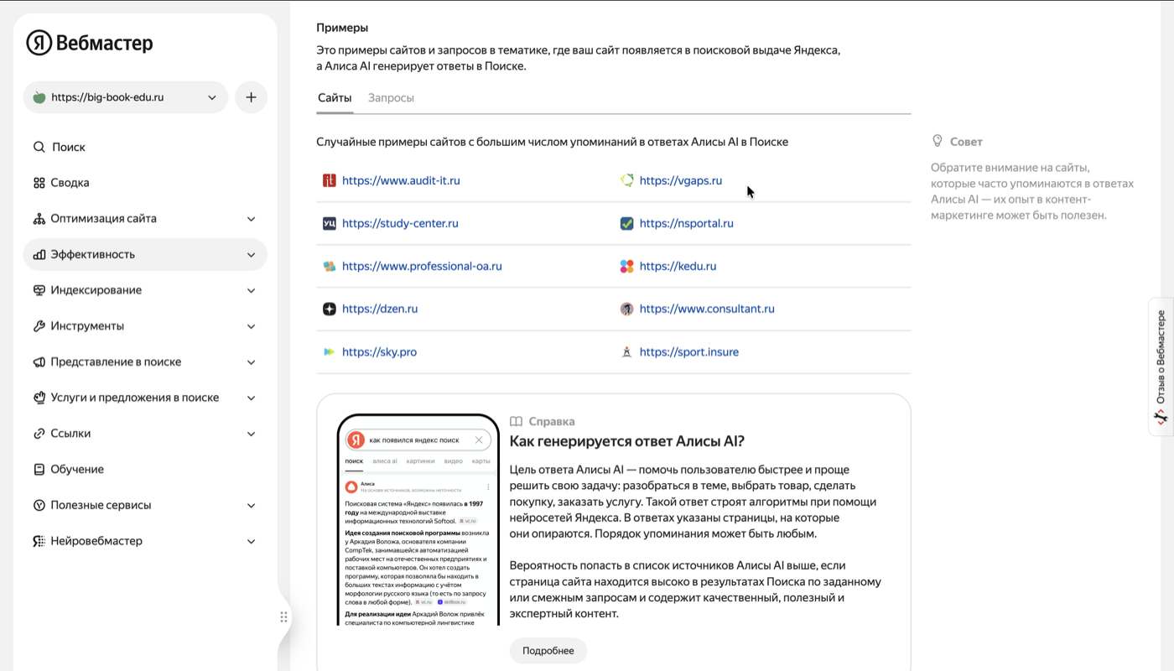Click the Полезные сервисы icon
Image resolution: width=1174 pixels, height=671 pixels.
[x=39, y=505]
